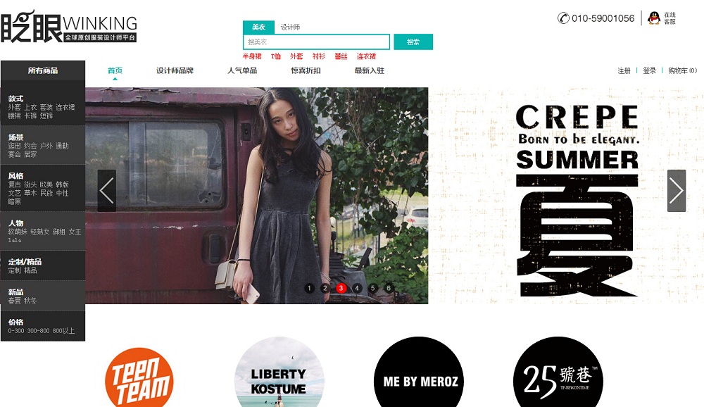This screenshot has height=407, width=704.
Task: Open the Me By Meroz brand logo
Action: click(x=418, y=372)
